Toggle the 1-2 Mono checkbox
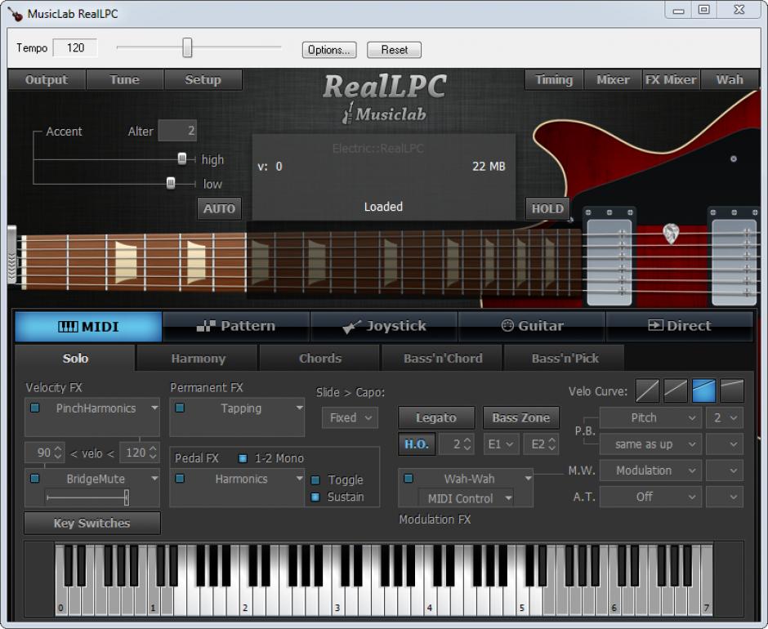 click(x=243, y=458)
